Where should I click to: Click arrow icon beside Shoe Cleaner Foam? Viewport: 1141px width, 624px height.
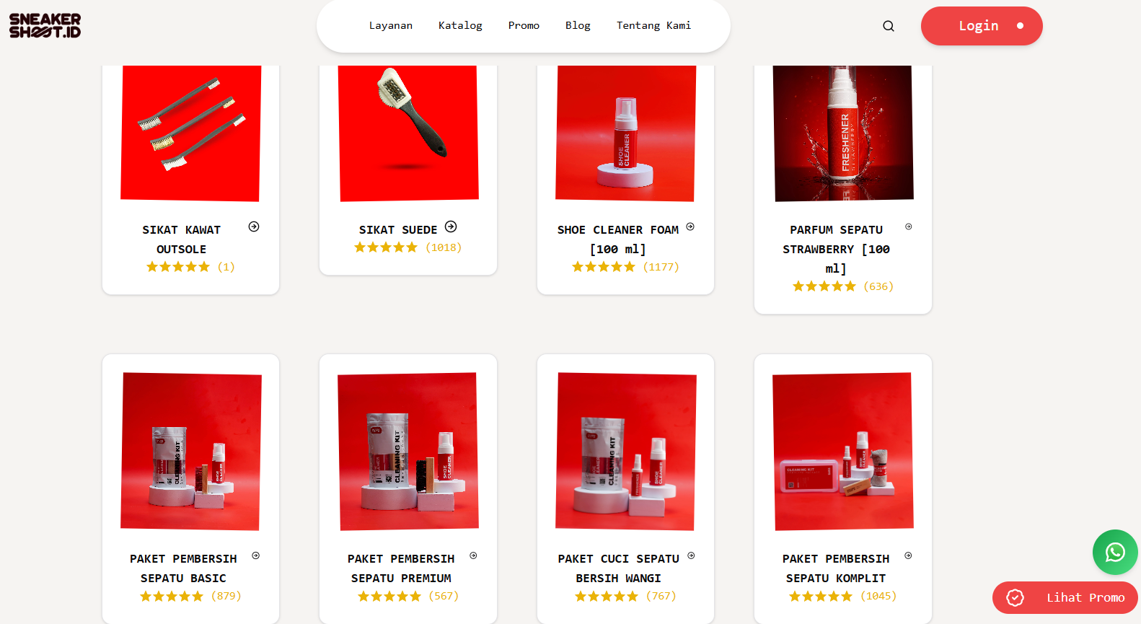point(690,227)
